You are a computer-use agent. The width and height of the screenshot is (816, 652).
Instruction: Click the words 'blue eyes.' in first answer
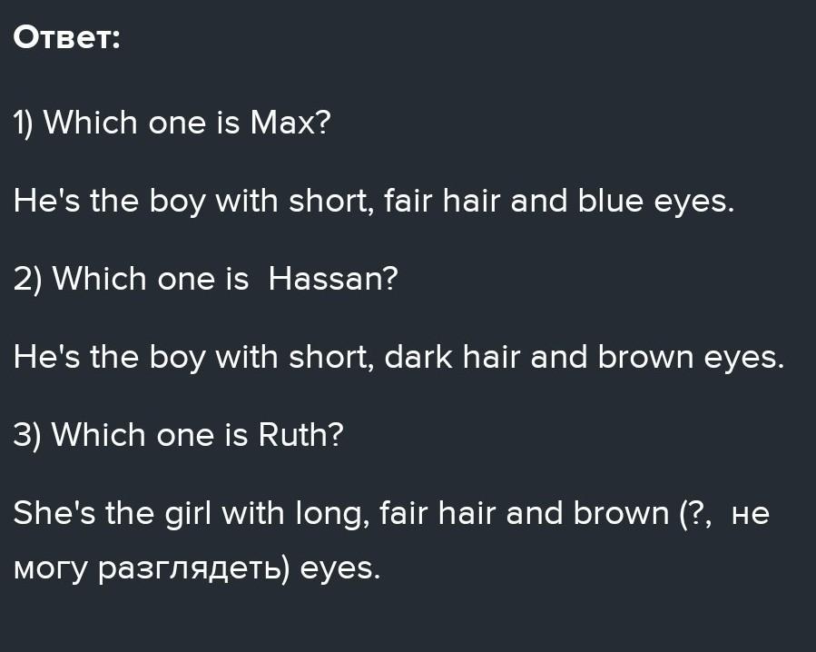[x=655, y=202]
